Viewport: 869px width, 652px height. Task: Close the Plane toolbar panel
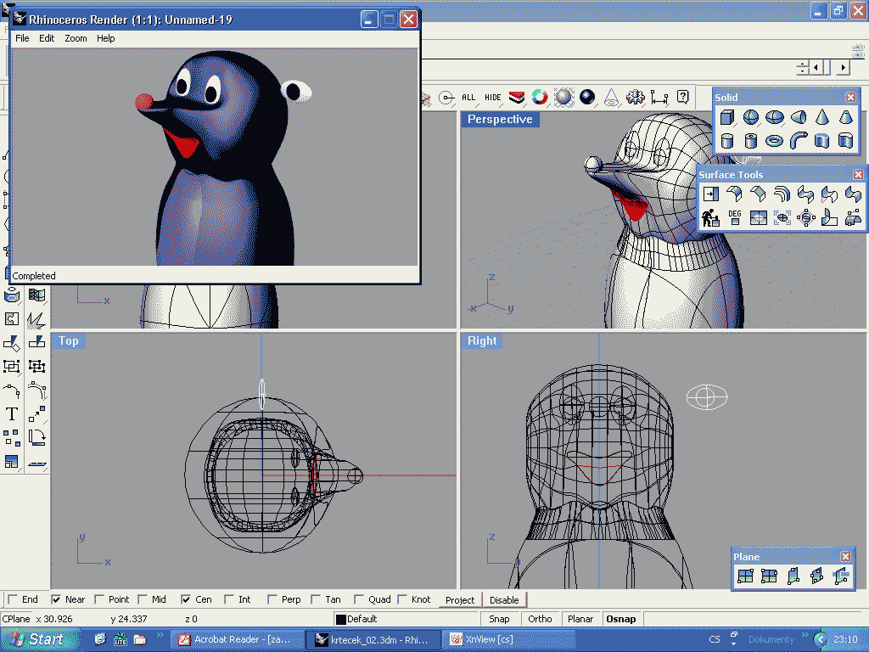pos(845,556)
